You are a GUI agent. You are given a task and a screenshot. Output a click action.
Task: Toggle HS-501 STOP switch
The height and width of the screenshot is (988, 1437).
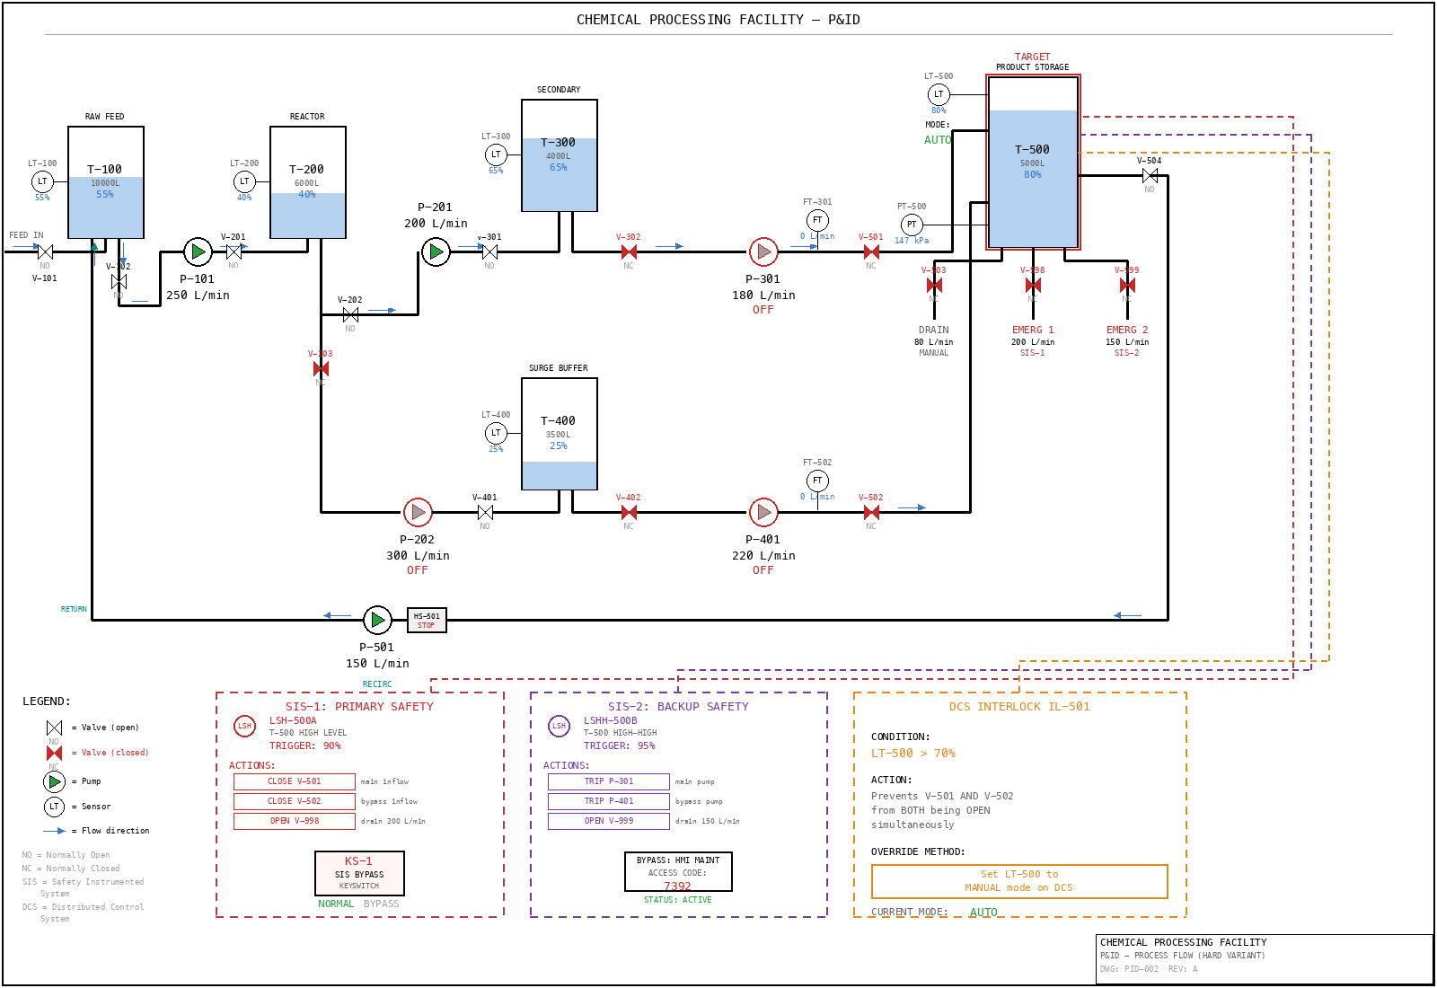pyautogui.click(x=427, y=621)
